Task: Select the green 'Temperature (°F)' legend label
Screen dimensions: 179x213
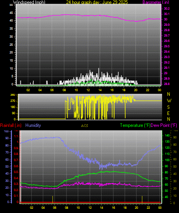Action: (x=135, y=125)
